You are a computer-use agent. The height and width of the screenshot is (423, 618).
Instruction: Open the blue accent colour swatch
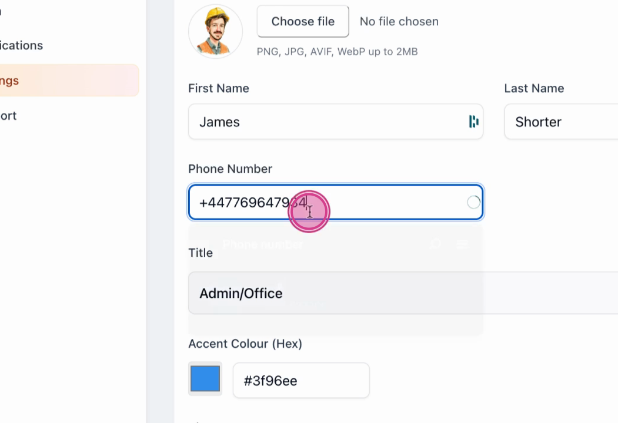coord(205,378)
